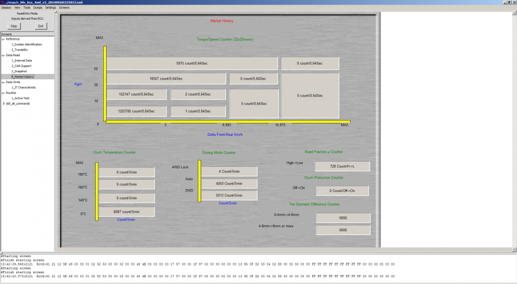The image size is (517, 284).
Task: Click the 4 Count/5min 4WD Lock field
Action: pos(229,171)
